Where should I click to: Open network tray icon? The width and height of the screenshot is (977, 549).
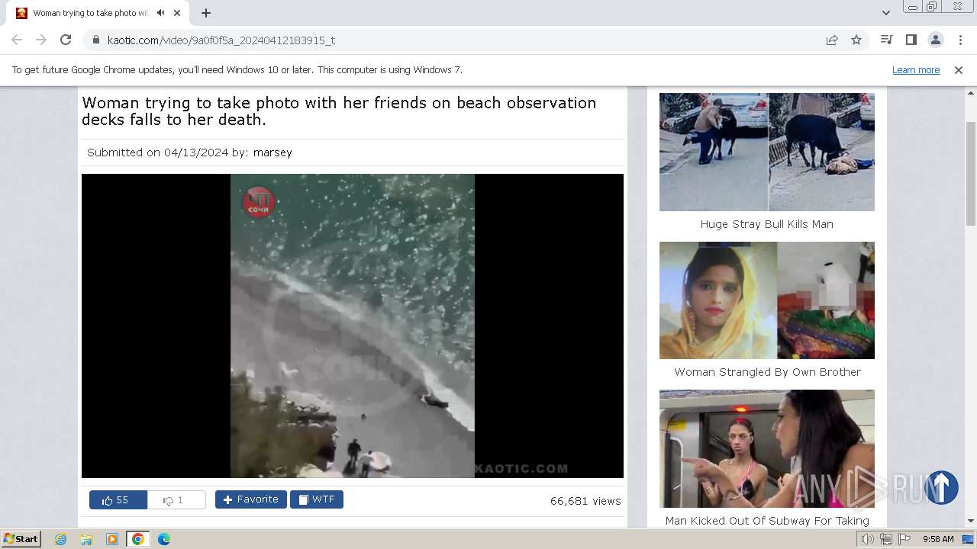pos(886,539)
